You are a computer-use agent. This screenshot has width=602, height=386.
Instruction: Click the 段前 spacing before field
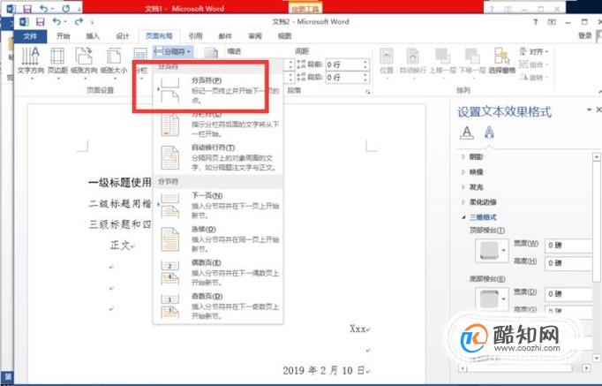[343, 64]
